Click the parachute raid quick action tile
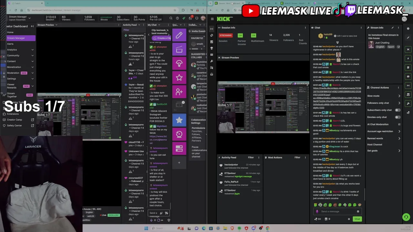This screenshot has width=413, height=232. pyautogui.click(x=179, y=63)
